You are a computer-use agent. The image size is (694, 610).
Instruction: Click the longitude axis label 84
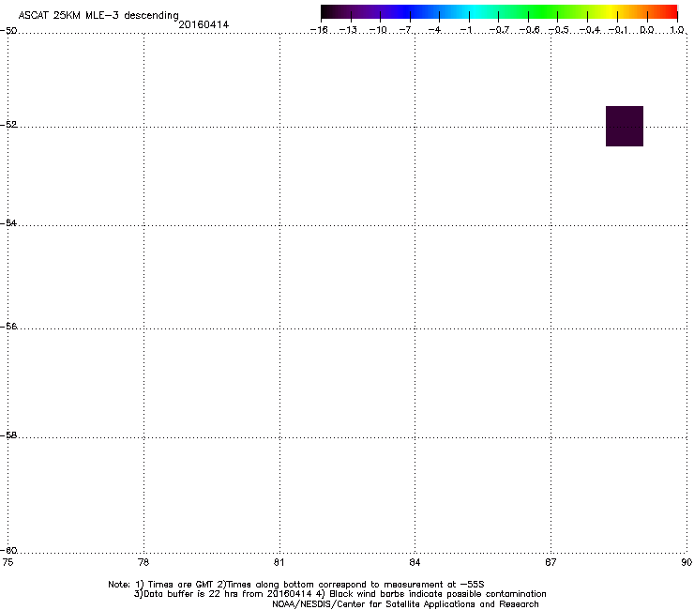(x=415, y=562)
